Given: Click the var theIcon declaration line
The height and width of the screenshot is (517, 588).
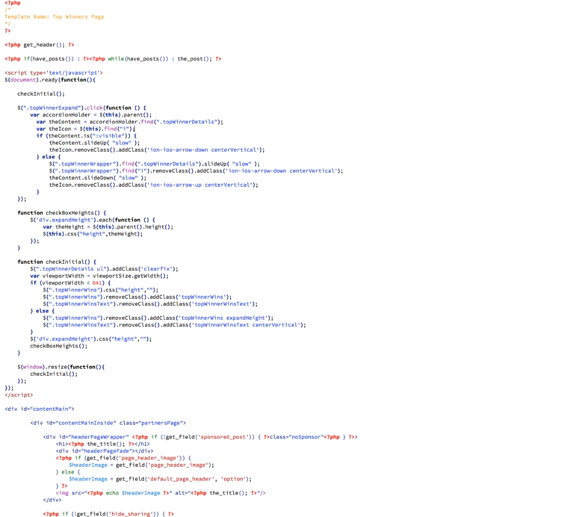Looking at the screenshot, I should [86, 129].
